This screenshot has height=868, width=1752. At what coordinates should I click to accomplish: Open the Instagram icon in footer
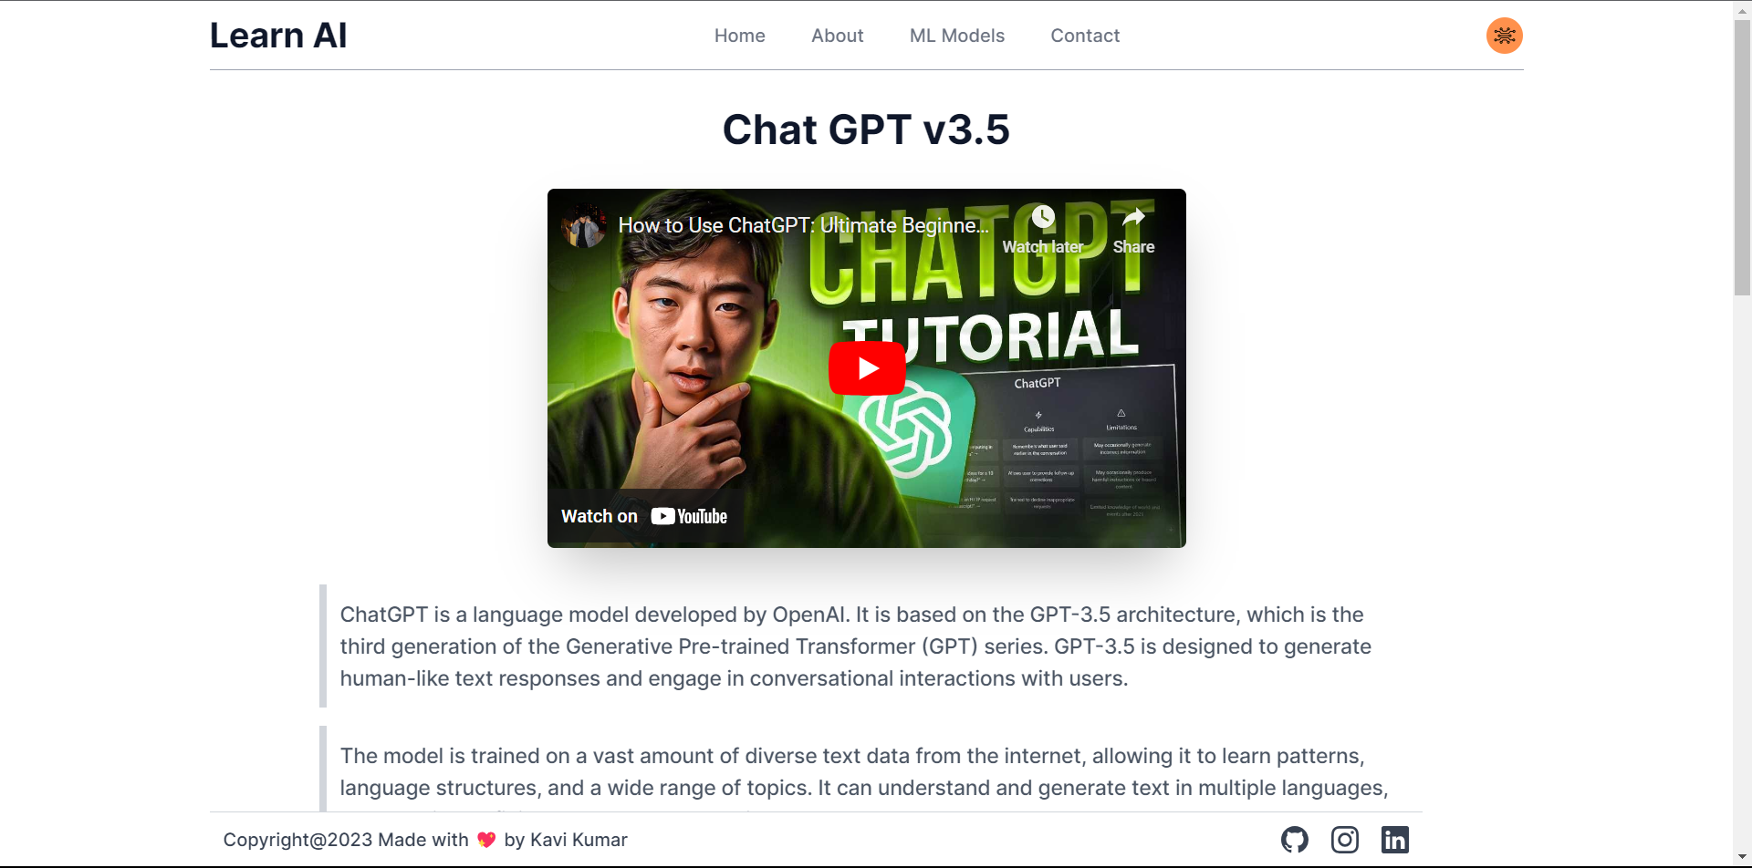[x=1344, y=839]
